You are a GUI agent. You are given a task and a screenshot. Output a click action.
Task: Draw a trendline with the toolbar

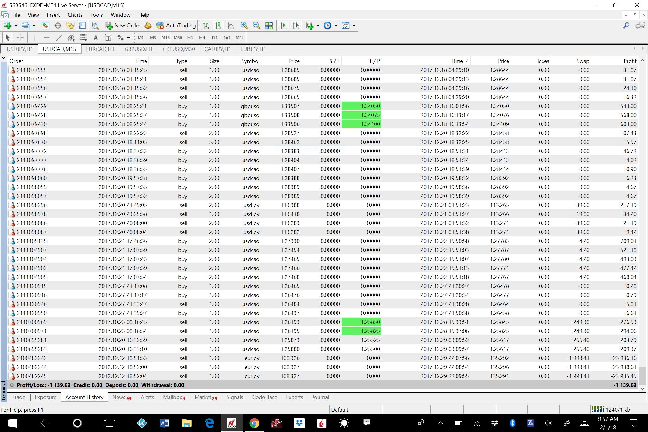[59, 37]
